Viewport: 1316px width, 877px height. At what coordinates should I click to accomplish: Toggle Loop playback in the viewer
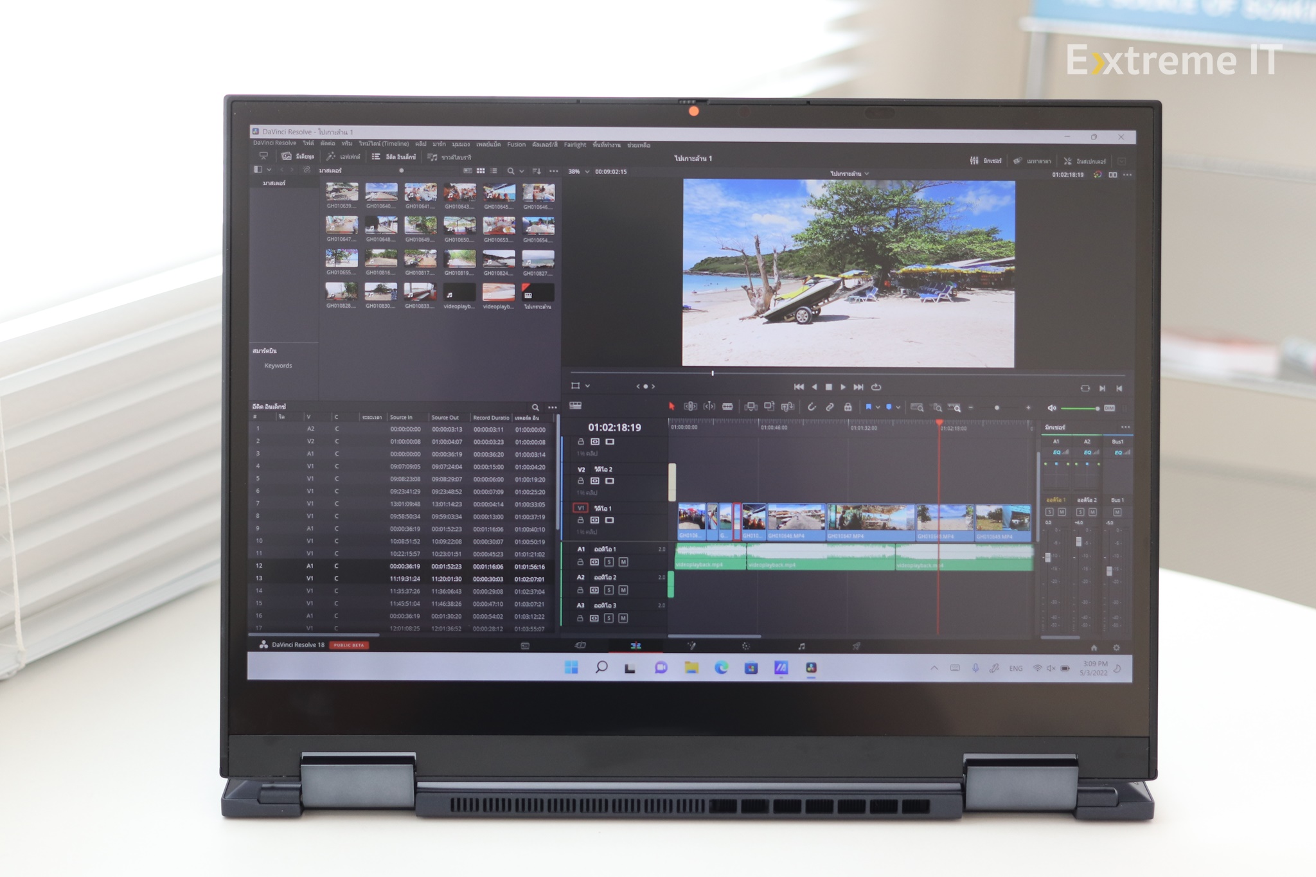click(x=876, y=387)
